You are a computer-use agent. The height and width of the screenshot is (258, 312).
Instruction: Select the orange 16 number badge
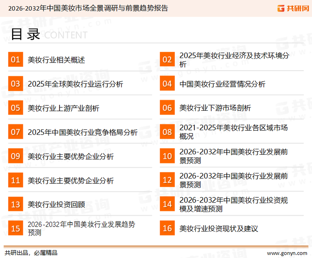(x=167, y=229)
